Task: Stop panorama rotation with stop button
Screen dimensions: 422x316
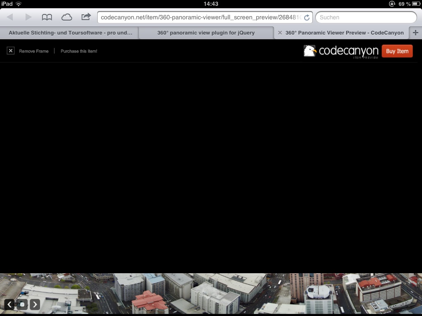Action: (22, 304)
